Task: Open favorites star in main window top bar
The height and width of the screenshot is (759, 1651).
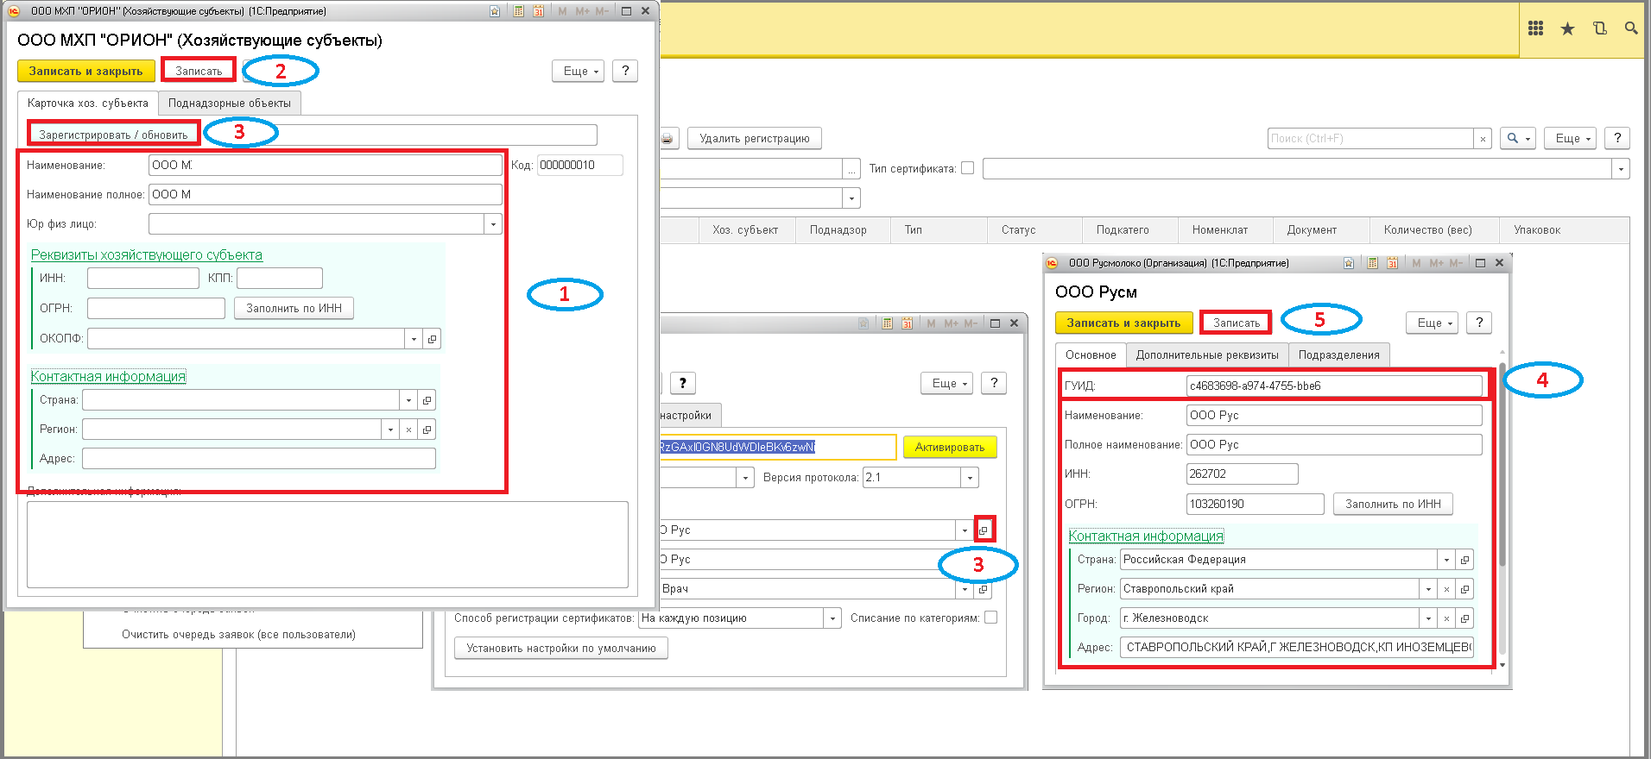Action: pyautogui.click(x=1567, y=28)
